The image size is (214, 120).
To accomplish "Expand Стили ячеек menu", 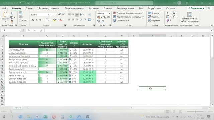I will click(121, 21).
